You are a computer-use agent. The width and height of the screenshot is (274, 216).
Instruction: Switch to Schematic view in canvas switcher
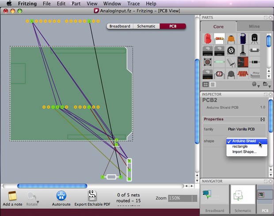pos(146,26)
